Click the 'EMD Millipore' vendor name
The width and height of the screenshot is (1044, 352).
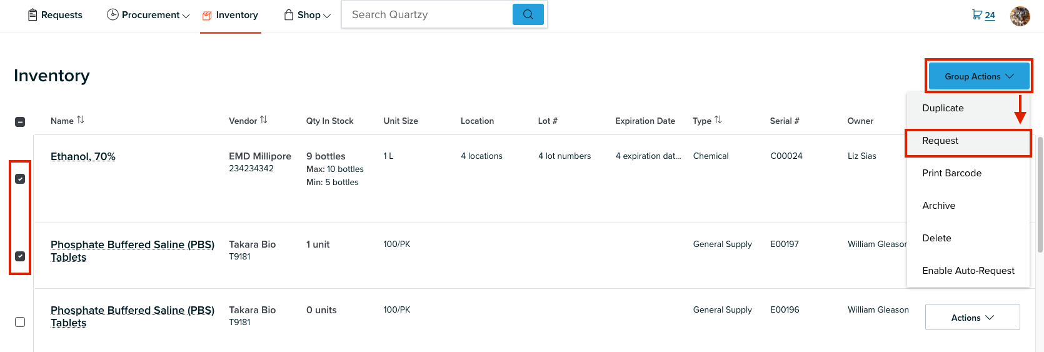click(x=260, y=156)
